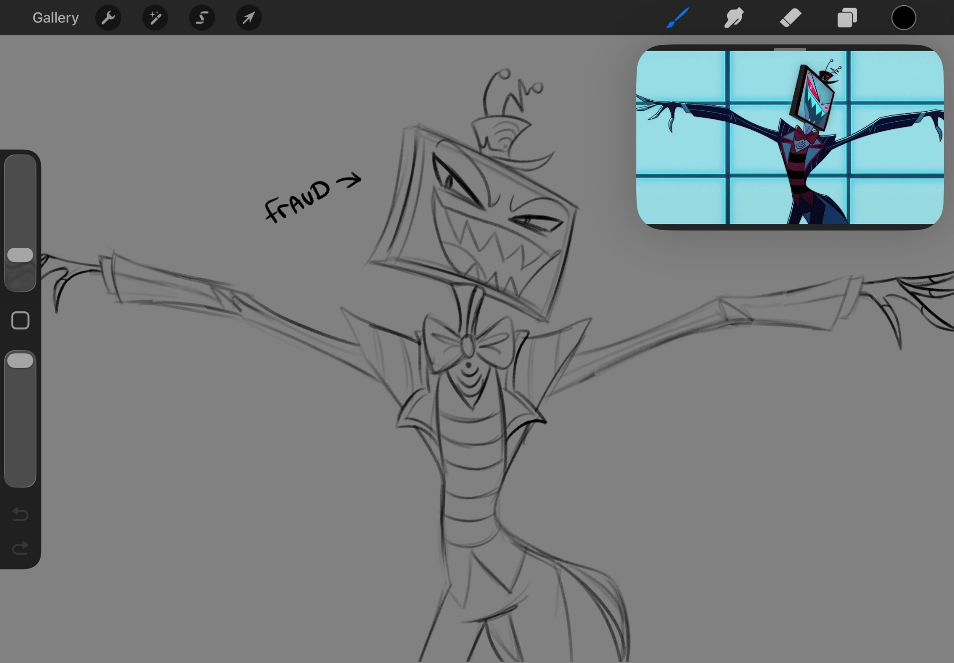Select the Smudge finger tool

click(x=734, y=18)
